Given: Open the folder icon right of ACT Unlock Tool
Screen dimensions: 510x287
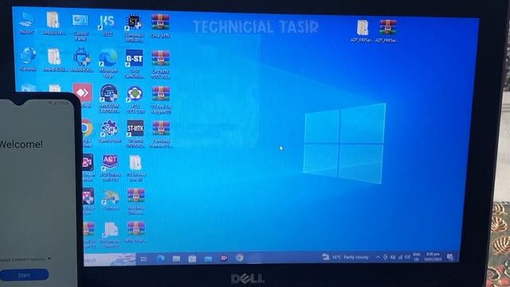Looking at the screenshot, I should [x=135, y=167].
